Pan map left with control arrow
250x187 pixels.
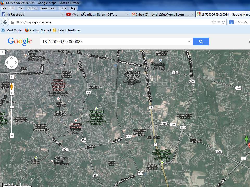tap(8, 63)
